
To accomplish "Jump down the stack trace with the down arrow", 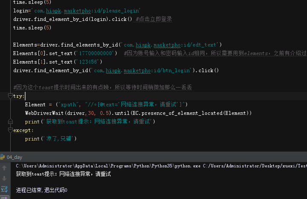I will coord(4,179).
